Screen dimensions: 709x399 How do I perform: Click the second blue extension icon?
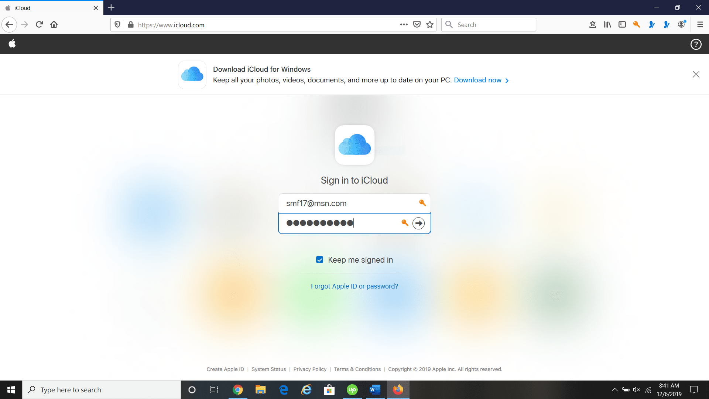pos(667,25)
